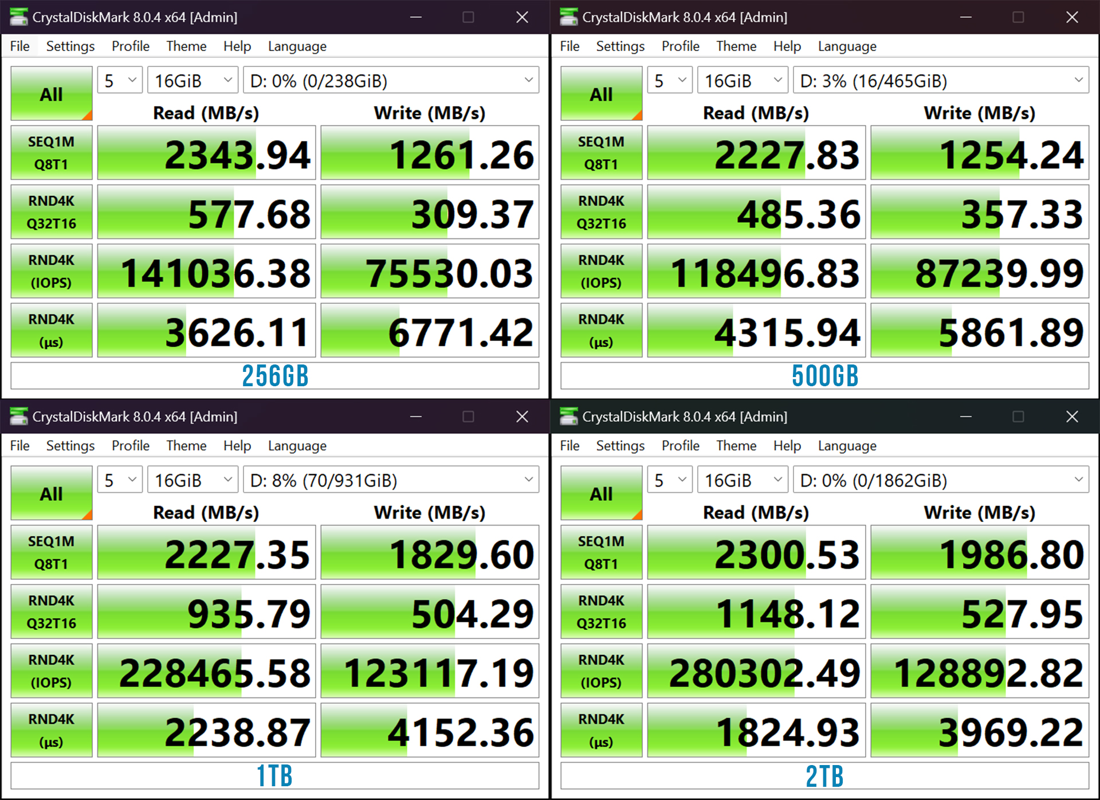This screenshot has height=800, width=1100.
Task: Open drive dropdown showing D: 8% (70/931GiB)
Action: pyautogui.click(x=391, y=480)
